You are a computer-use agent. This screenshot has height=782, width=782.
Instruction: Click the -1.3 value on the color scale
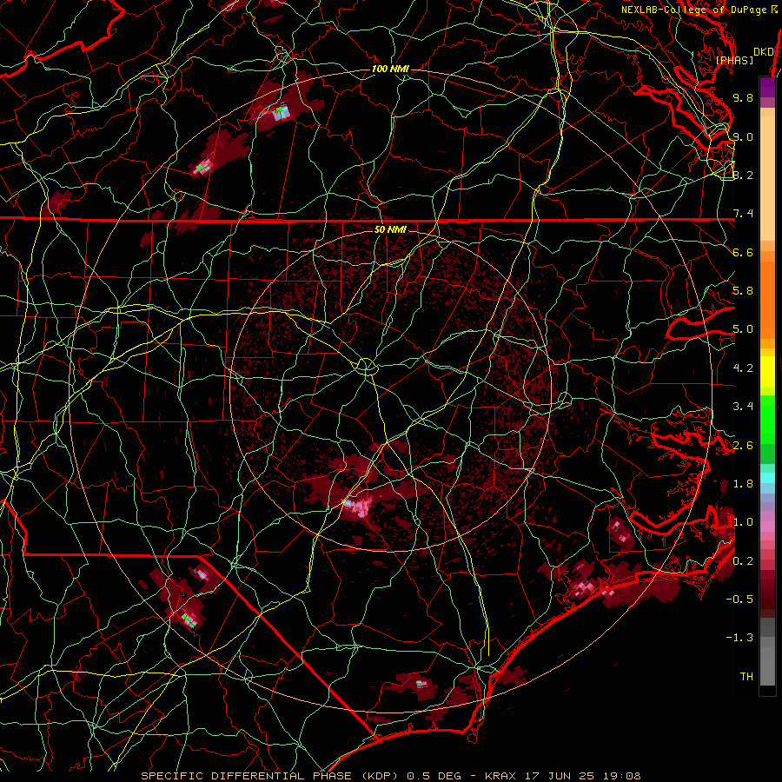(x=740, y=638)
